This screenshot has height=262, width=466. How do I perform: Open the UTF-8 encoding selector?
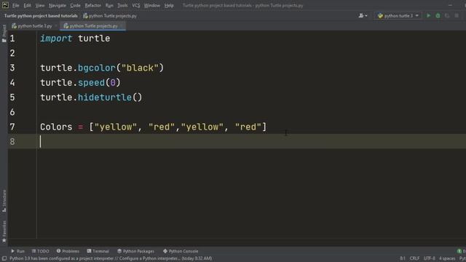click(429, 258)
